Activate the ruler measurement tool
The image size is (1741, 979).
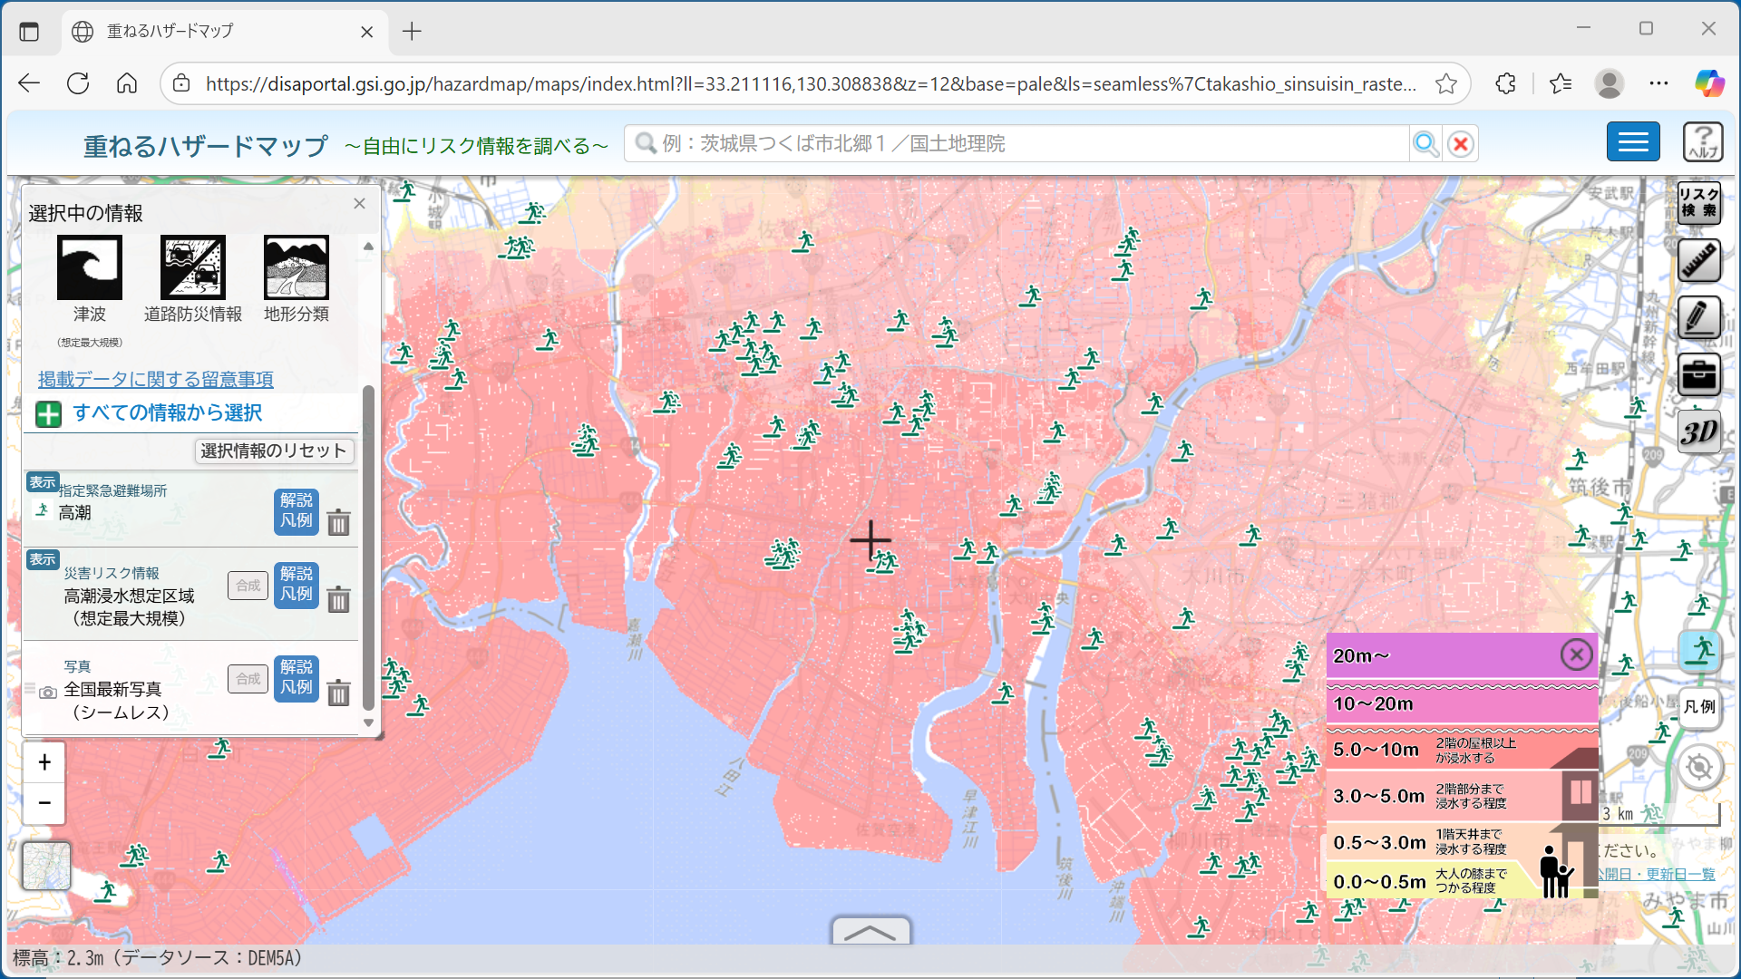pyautogui.click(x=1697, y=261)
